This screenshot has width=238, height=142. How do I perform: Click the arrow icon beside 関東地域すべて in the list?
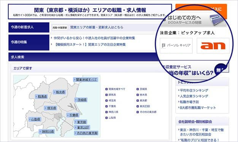[x=106, y=89]
